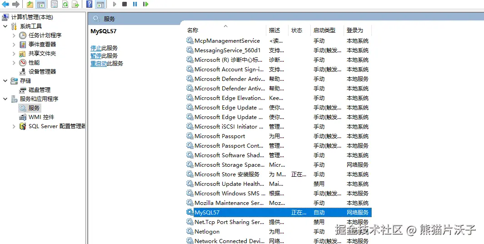This screenshot has width=484, height=244.
Task: Click the Restart service toolbar icon
Action: [145, 4]
